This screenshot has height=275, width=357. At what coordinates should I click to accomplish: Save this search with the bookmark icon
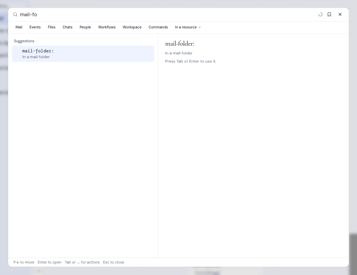(329, 15)
